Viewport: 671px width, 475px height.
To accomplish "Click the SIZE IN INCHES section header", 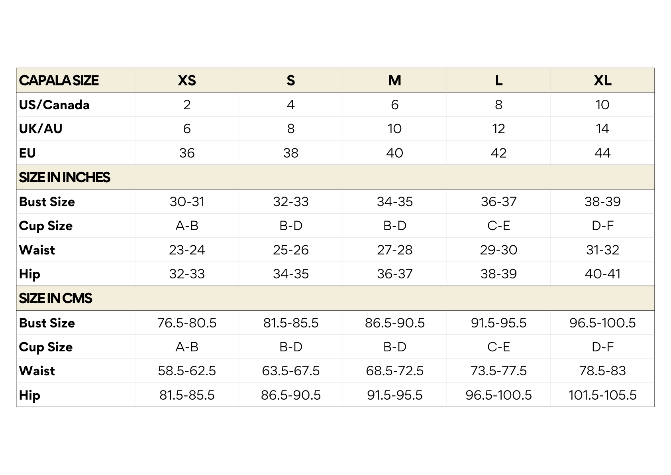I will coord(65,177).
